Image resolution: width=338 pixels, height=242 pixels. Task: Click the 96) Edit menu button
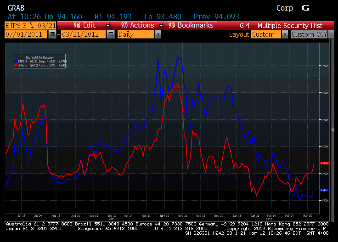[84, 25]
